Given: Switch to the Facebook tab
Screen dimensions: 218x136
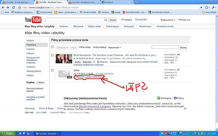Looking at the screenshot, I should point(117,2).
